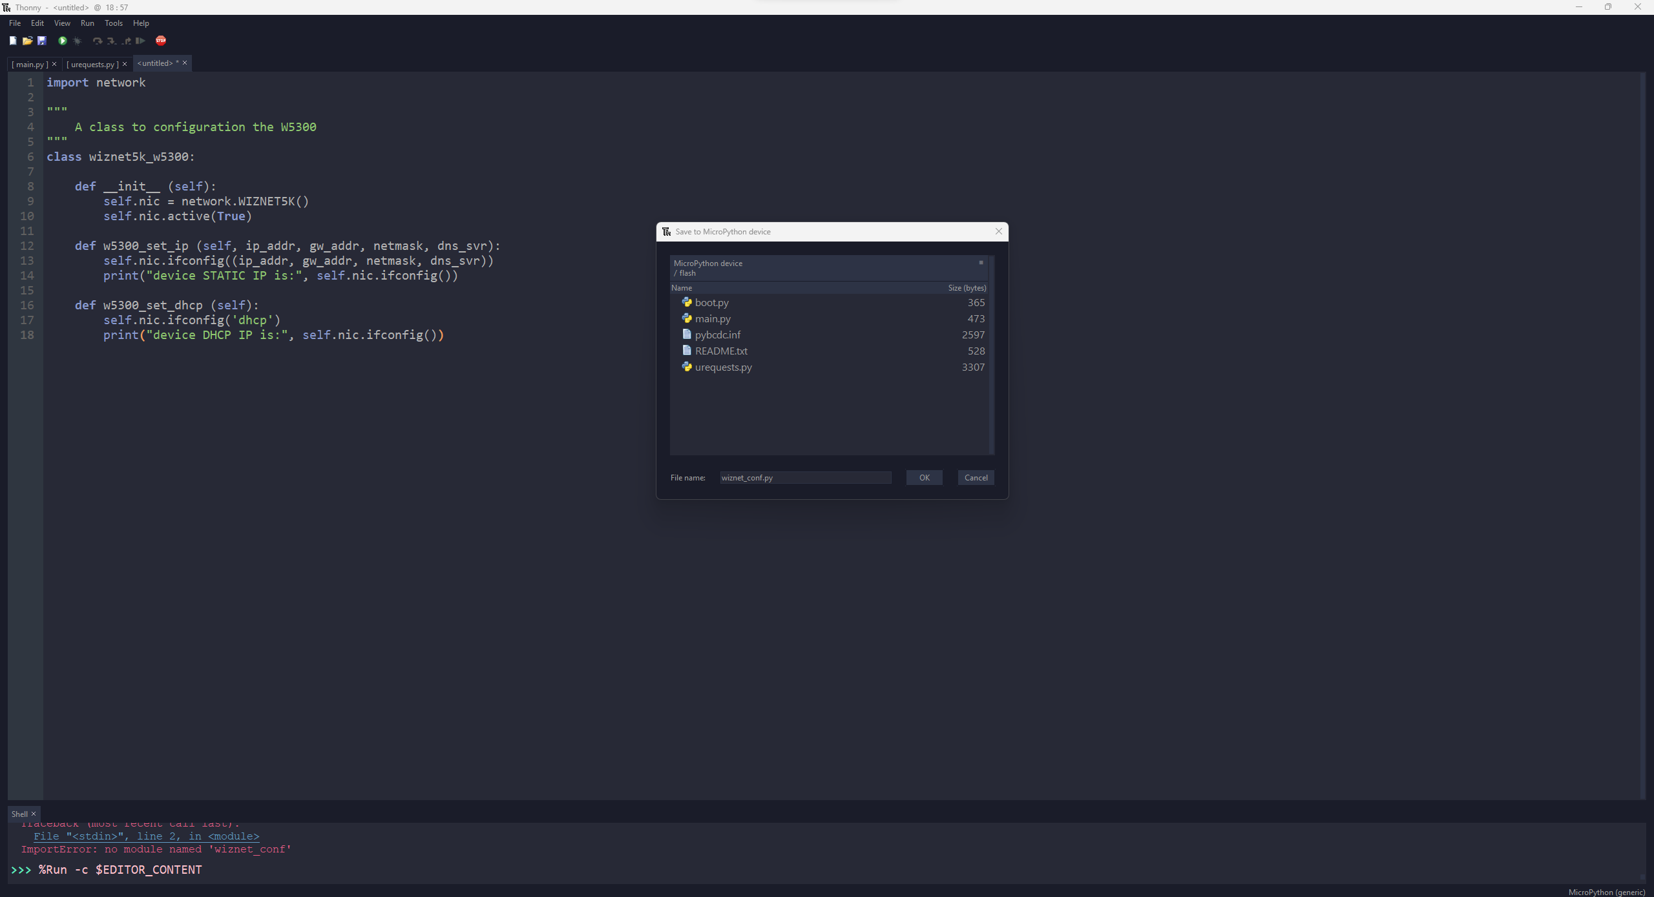
Task: Switch to the urequests.py tab
Action: [x=92, y=64]
